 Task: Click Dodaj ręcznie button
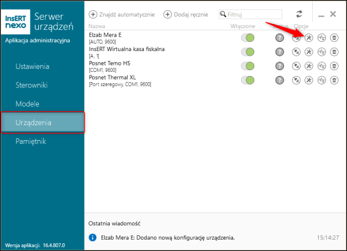coord(186,14)
